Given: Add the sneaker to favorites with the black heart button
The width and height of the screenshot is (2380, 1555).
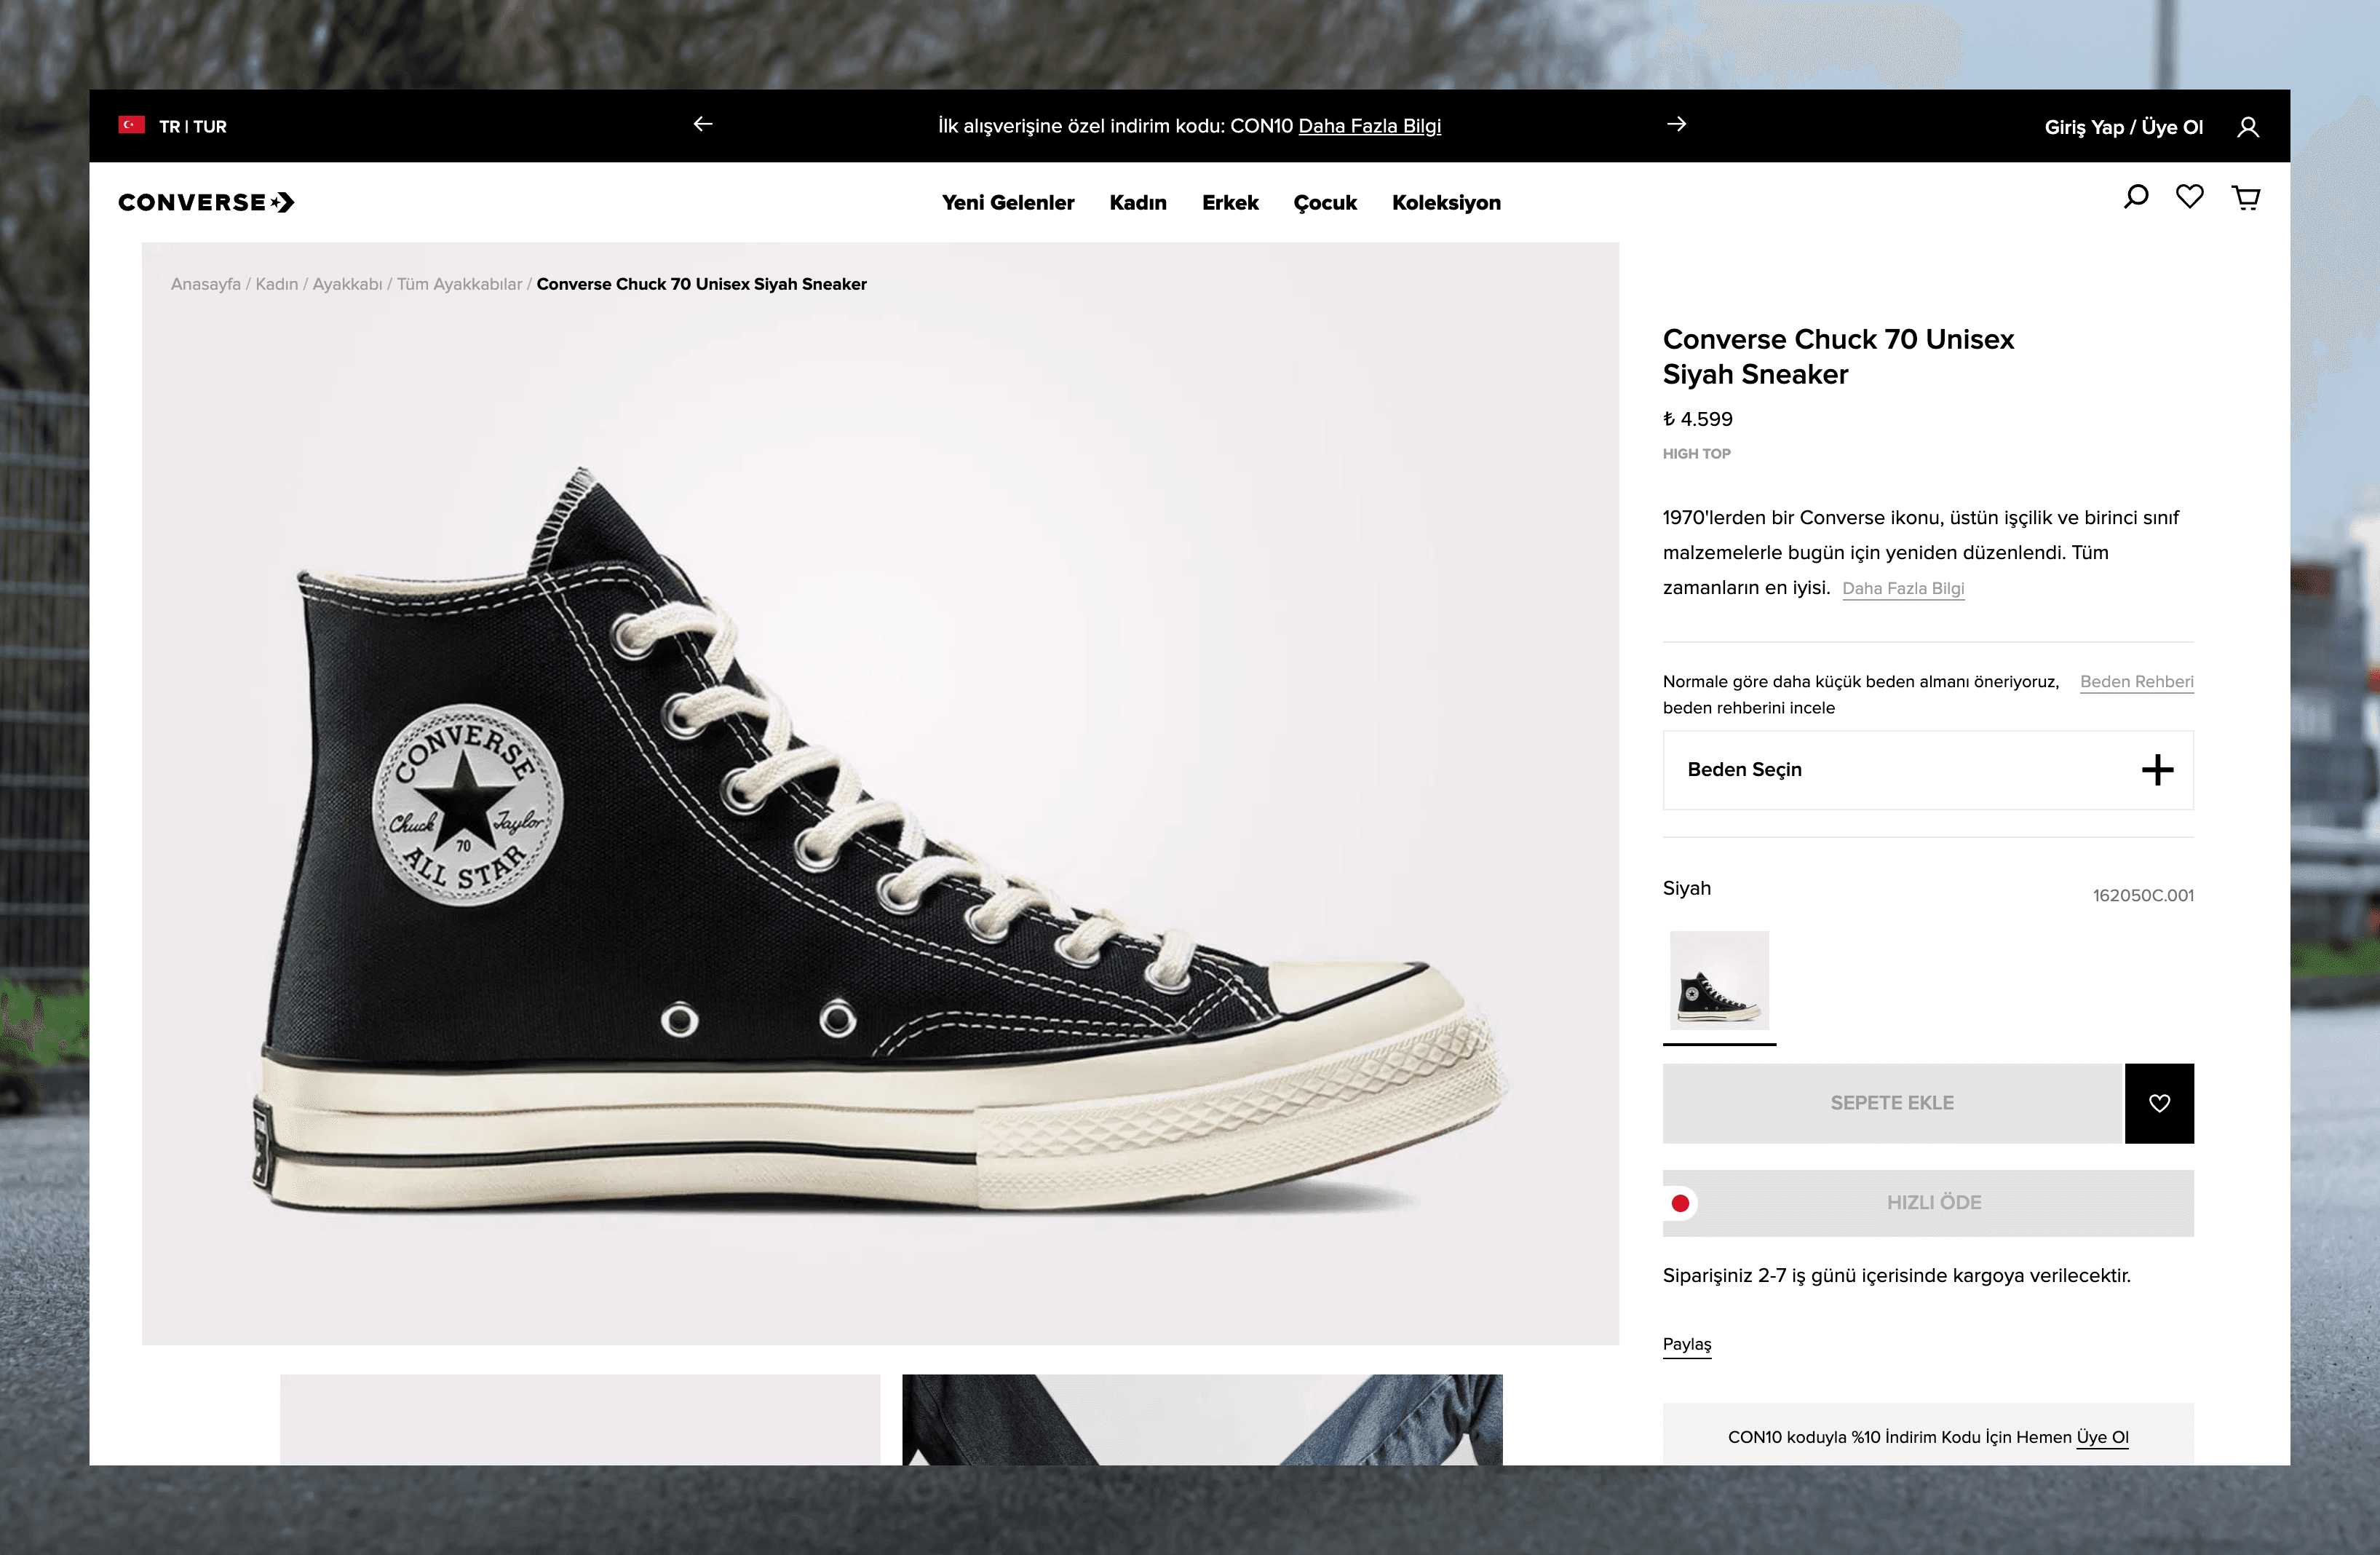Looking at the screenshot, I should point(2159,1103).
